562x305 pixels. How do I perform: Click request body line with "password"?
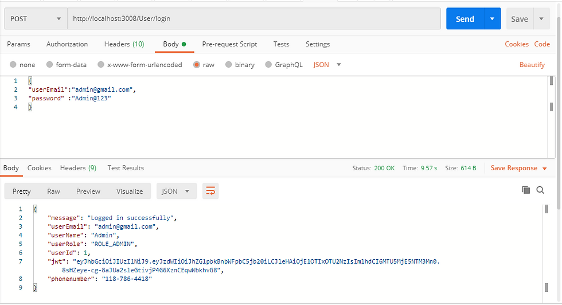click(69, 98)
